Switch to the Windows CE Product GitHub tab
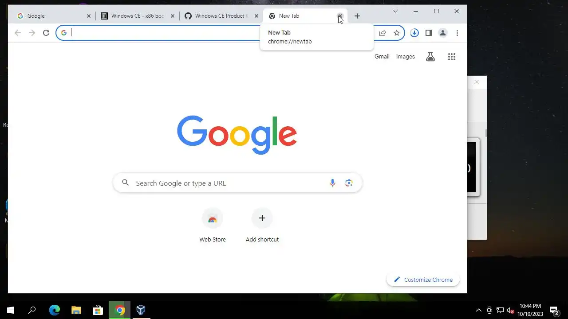 click(x=221, y=16)
